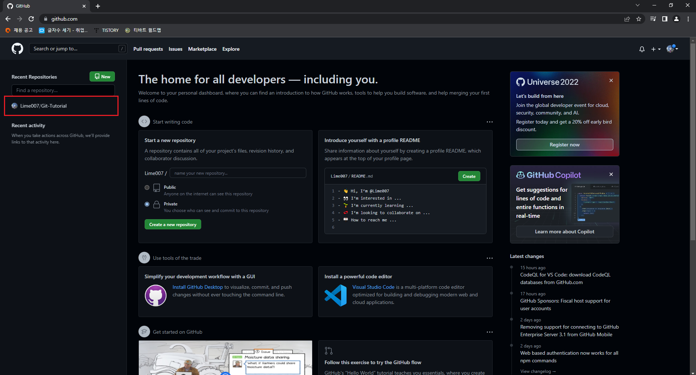Click the page vertical scrollbar
The image size is (696, 375).
(x=693, y=142)
